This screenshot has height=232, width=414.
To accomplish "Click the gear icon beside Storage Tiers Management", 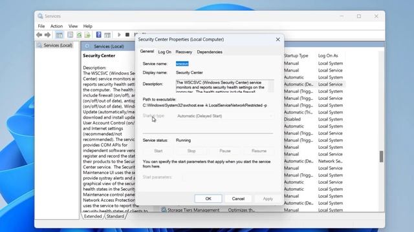I will point(164,209).
